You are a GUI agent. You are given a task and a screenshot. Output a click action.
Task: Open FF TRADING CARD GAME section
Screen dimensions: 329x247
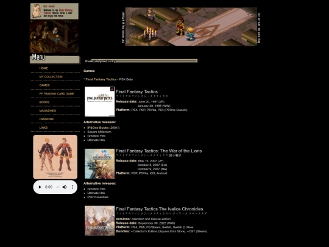coord(57,94)
